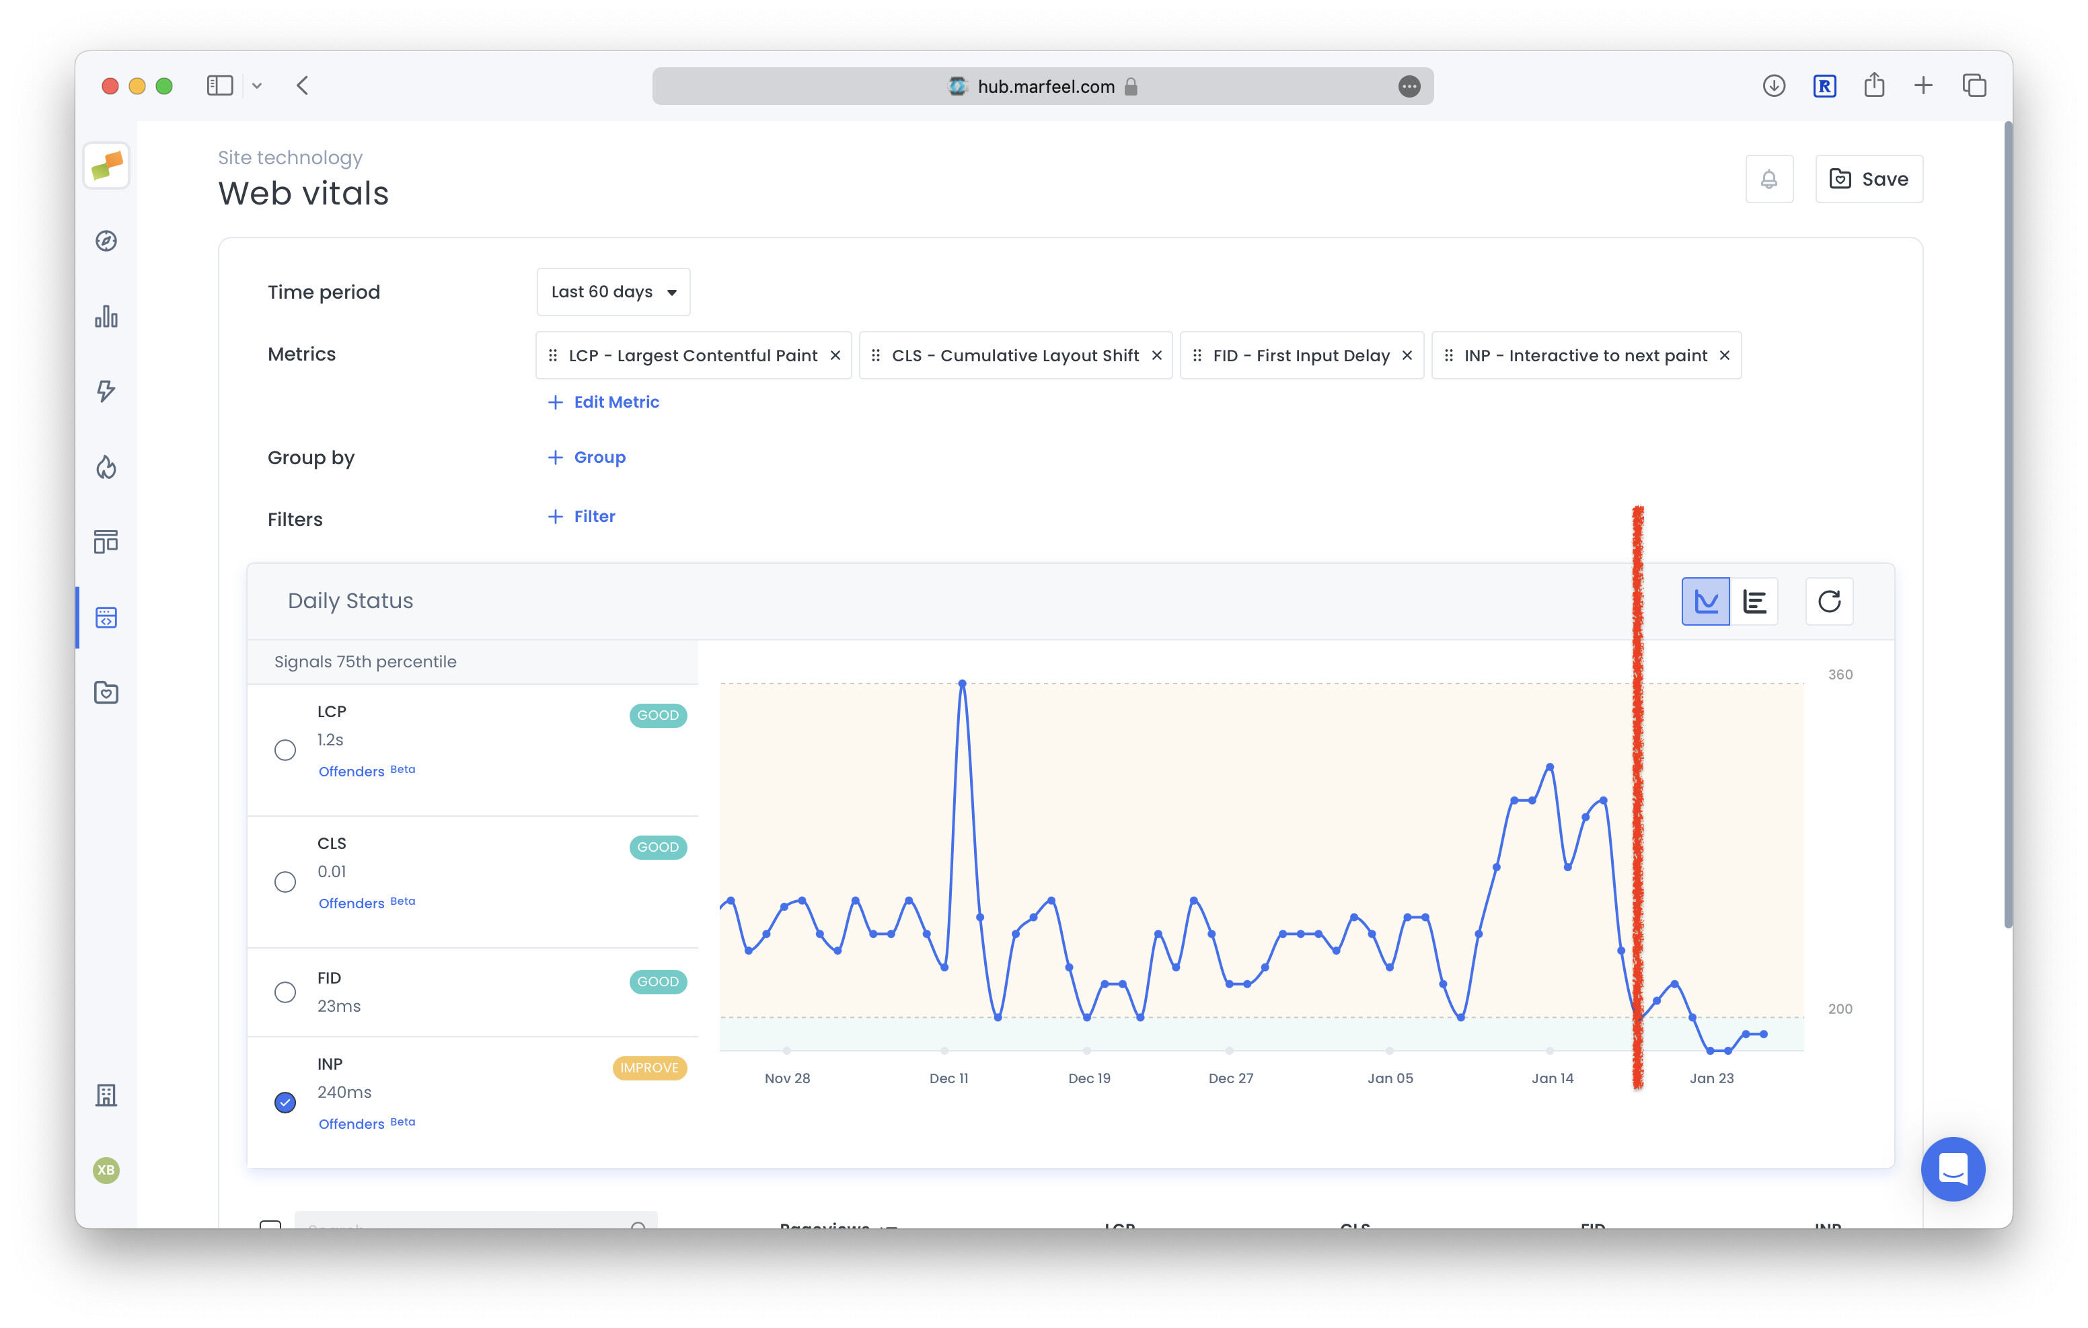Click the Dec 11 spike data point
The height and width of the screenshot is (1328, 2088).
click(962, 684)
